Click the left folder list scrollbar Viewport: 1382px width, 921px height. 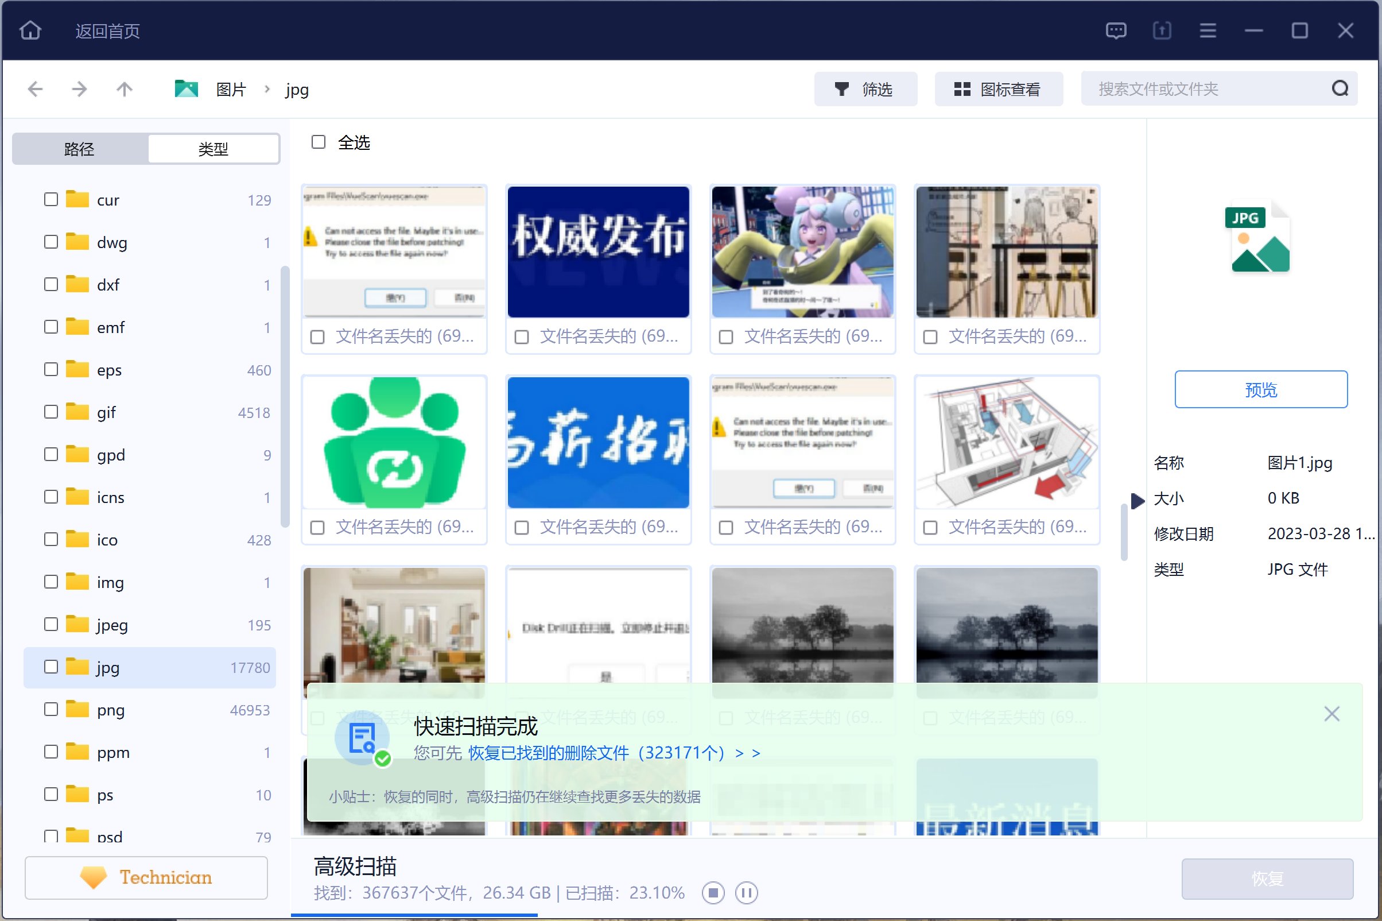(x=285, y=397)
